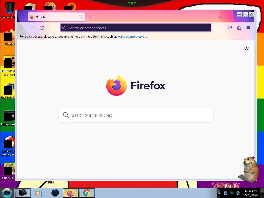This screenshot has height=198, width=264.
Task: Open a new tab with plus button
Action: click(x=90, y=17)
